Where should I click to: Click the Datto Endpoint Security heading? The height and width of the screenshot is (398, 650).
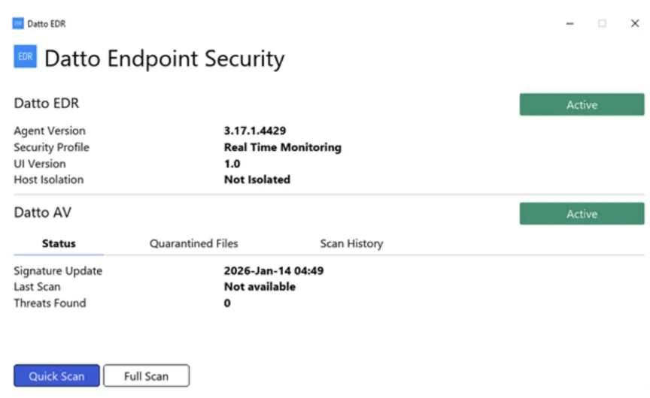pyautogui.click(x=164, y=58)
